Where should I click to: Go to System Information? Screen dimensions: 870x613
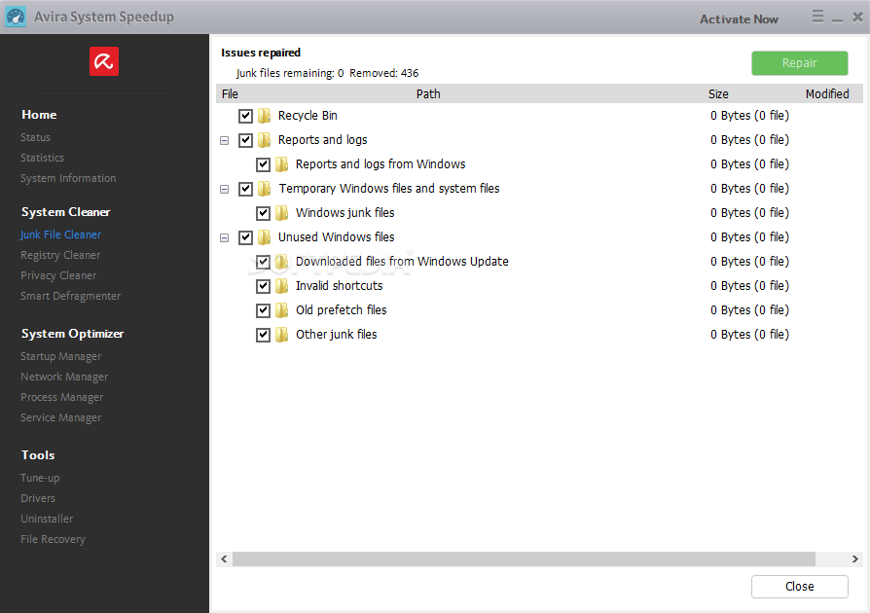point(68,178)
